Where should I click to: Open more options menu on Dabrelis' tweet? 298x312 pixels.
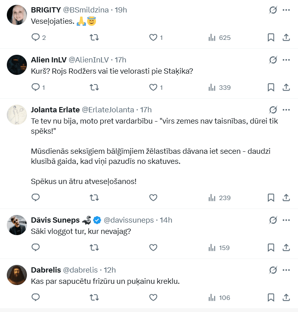click(286, 270)
